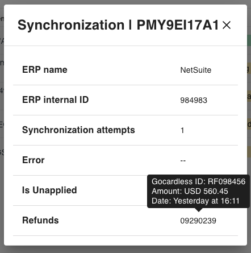Image resolution: width=251 pixels, height=253 pixels.
Task: Select the ERP internal ID value 984983
Action: pyautogui.click(x=194, y=100)
